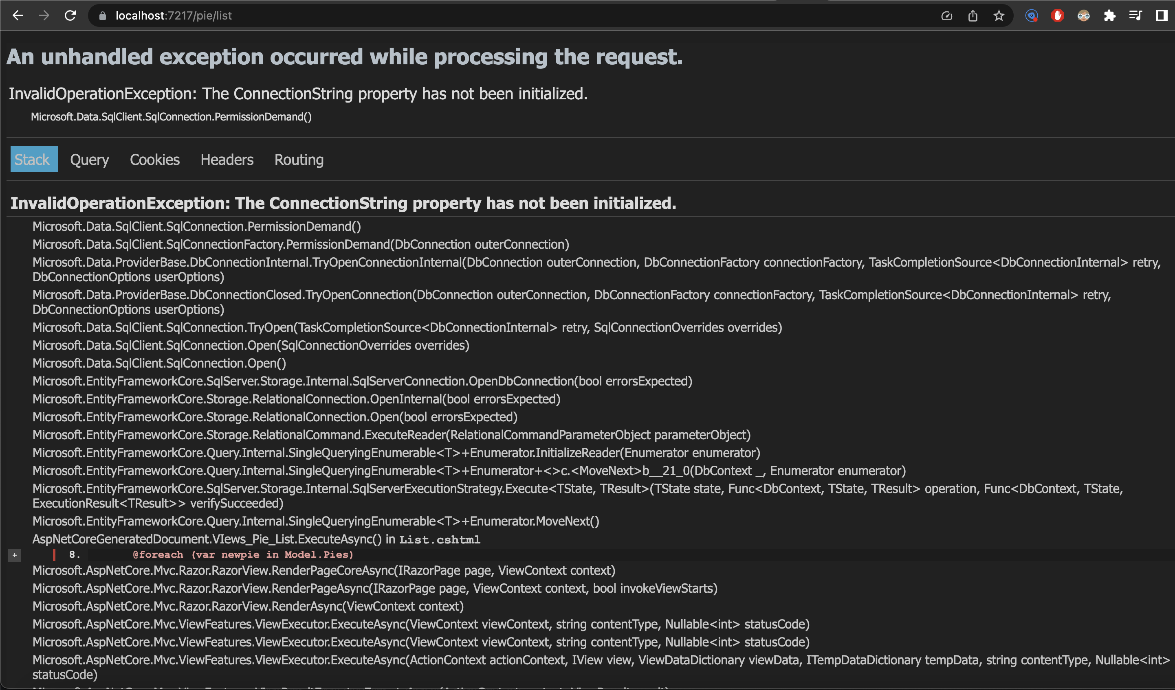Open the Cookies tab
The width and height of the screenshot is (1175, 690).
(154, 159)
